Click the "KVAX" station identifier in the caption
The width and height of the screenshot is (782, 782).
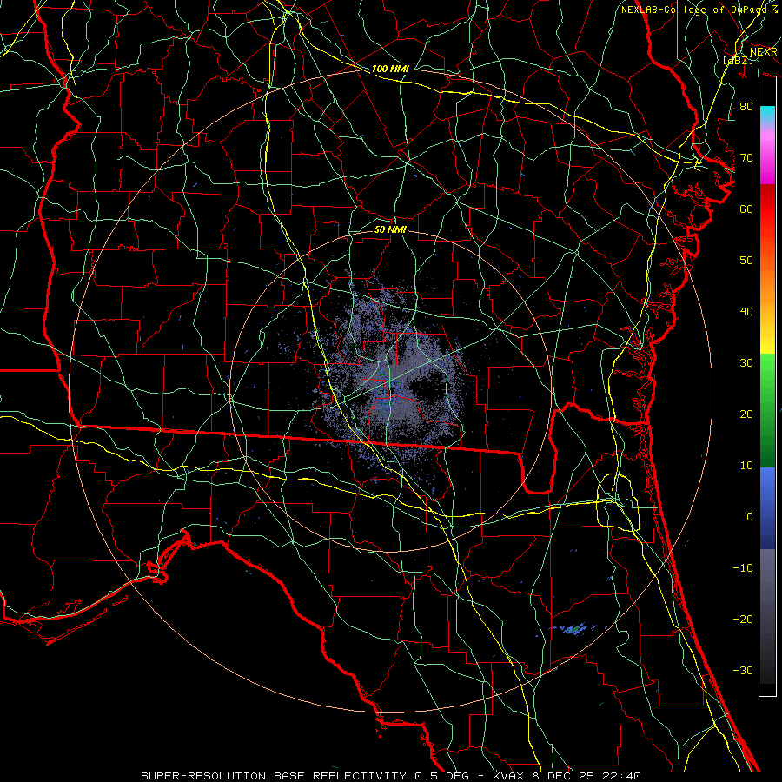(x=507, y=776)
